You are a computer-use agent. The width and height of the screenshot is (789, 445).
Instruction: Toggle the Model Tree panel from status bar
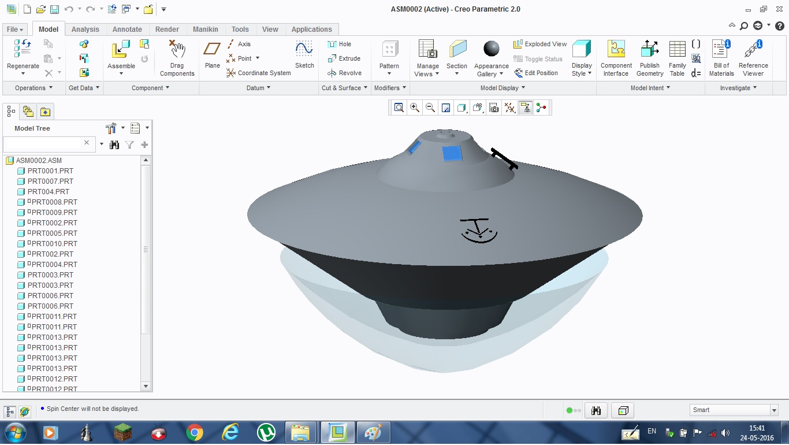(x=10, y=411)
